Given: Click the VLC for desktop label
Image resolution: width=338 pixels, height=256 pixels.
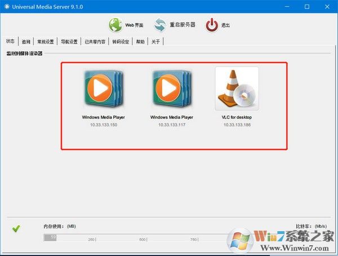Looking at the screenshot, I should coord(237,117).
